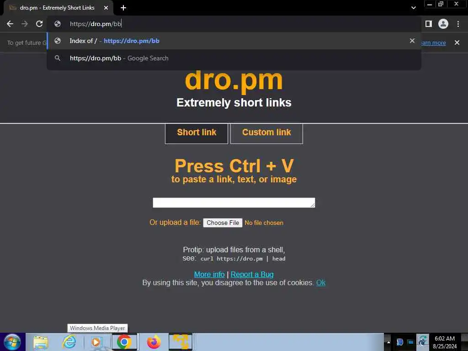Open the Chrome three-dot menu

click(458, 24)
